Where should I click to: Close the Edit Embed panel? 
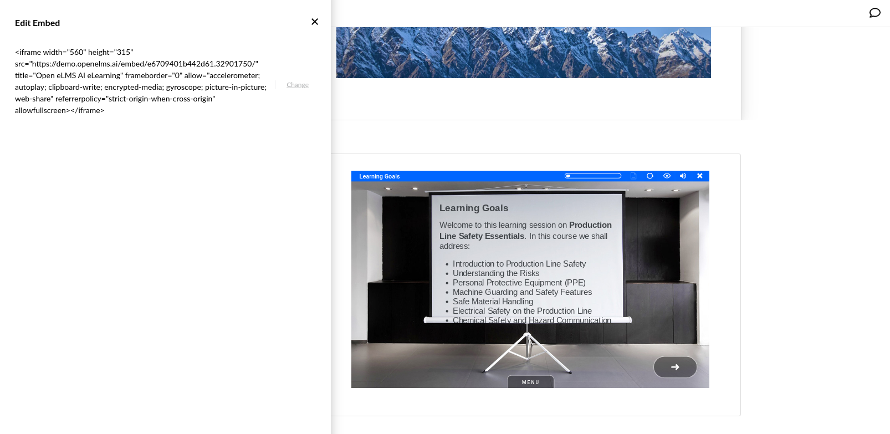(x=315, y=22)
